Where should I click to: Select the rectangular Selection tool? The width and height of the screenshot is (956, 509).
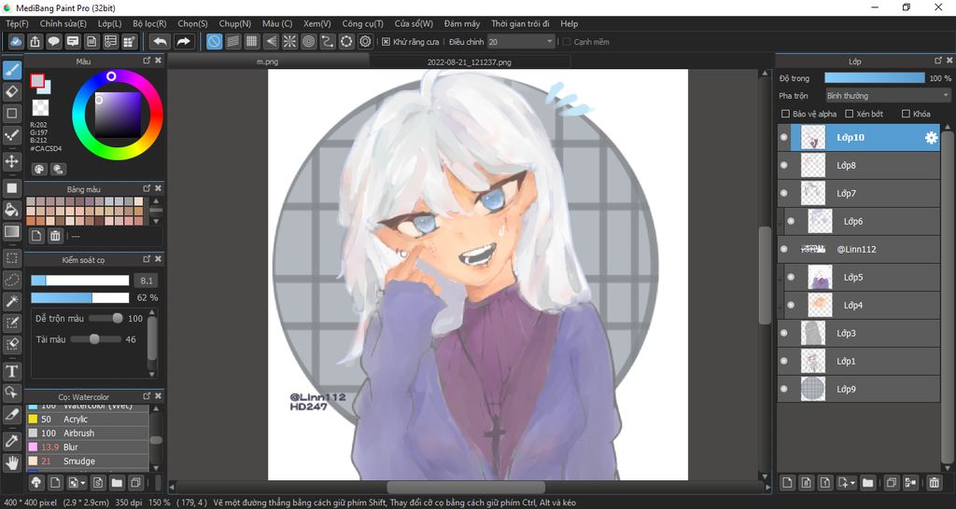click(x=11, y=257)
